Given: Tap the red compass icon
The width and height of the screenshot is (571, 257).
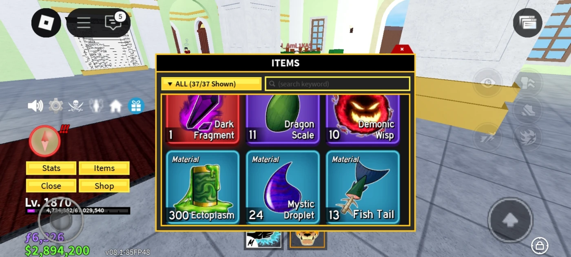Looking at the screenshot, I should pyautogui.click(x=45, y=141).
